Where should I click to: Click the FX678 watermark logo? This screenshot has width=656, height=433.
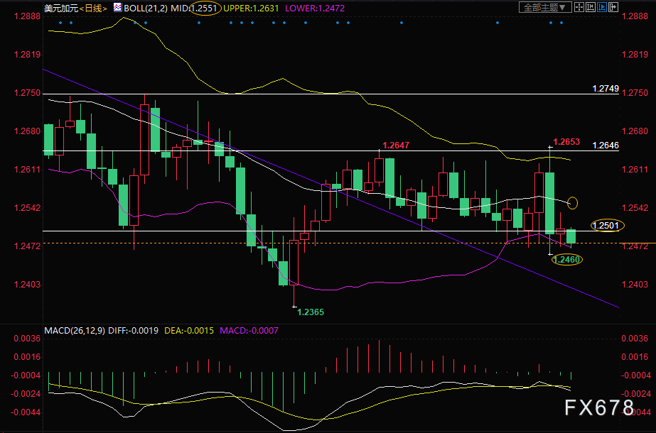pyautogui.click(x=598, y=407)
